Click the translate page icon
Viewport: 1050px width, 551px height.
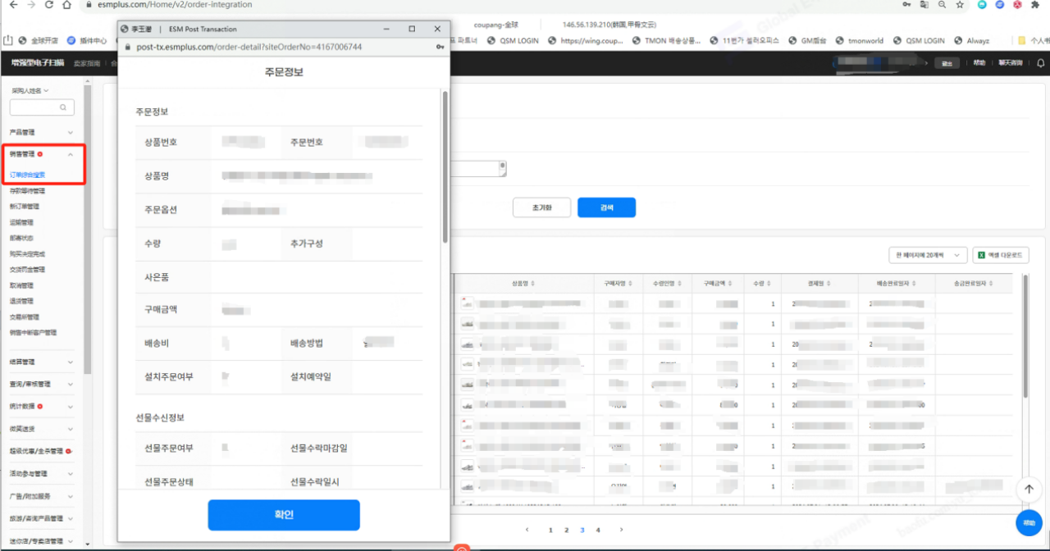point(924,5)
